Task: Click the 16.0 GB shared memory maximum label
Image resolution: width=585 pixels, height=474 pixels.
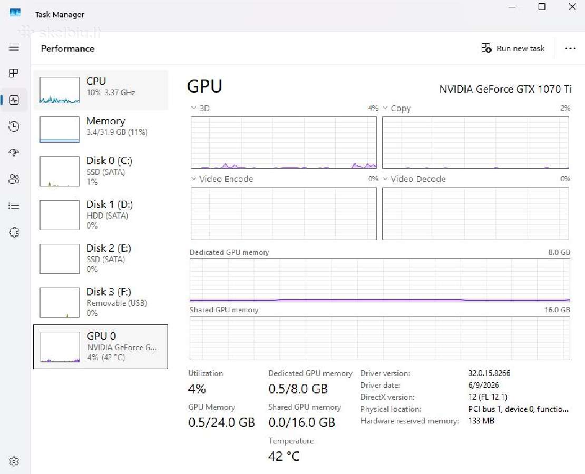Action: [x=557, y=310]
